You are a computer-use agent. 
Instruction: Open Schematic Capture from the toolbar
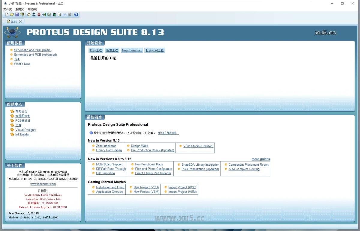34,14
